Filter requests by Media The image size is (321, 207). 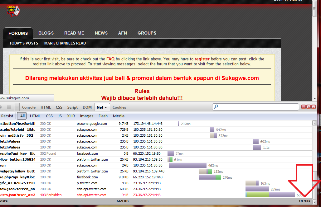[119, 116]
